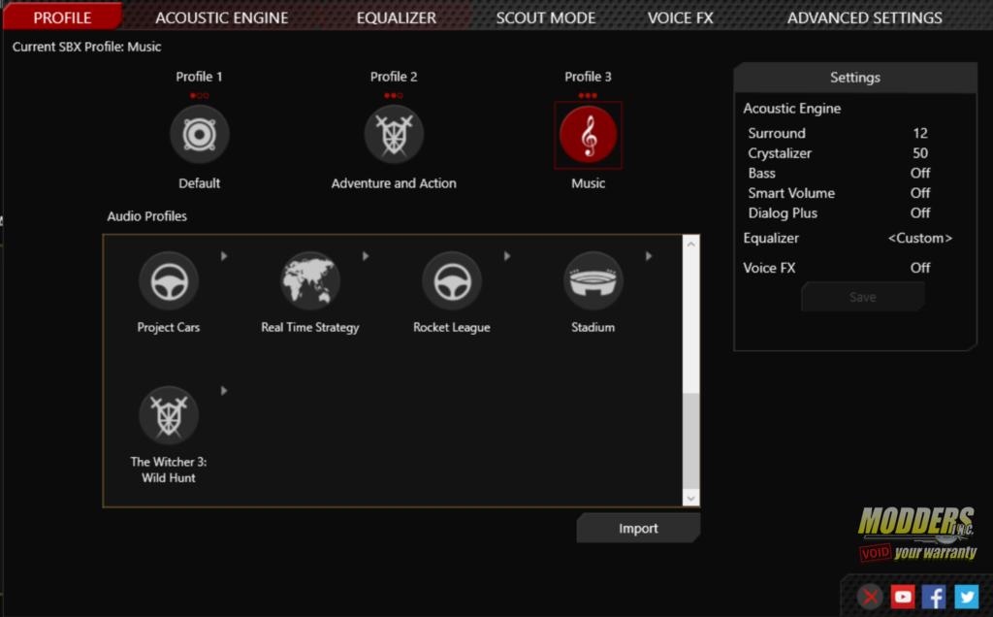Click the Audio Profiles scrollbar down arrow
Image resolution: width=993 pixels, height=617 pixels.
[690, 497]
